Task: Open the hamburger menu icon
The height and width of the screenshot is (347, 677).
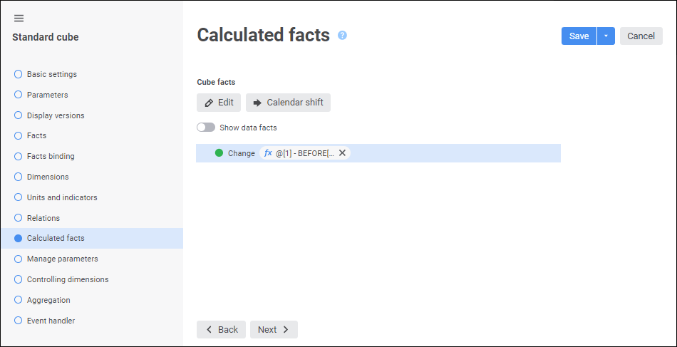Action: (x=19, y=19)
